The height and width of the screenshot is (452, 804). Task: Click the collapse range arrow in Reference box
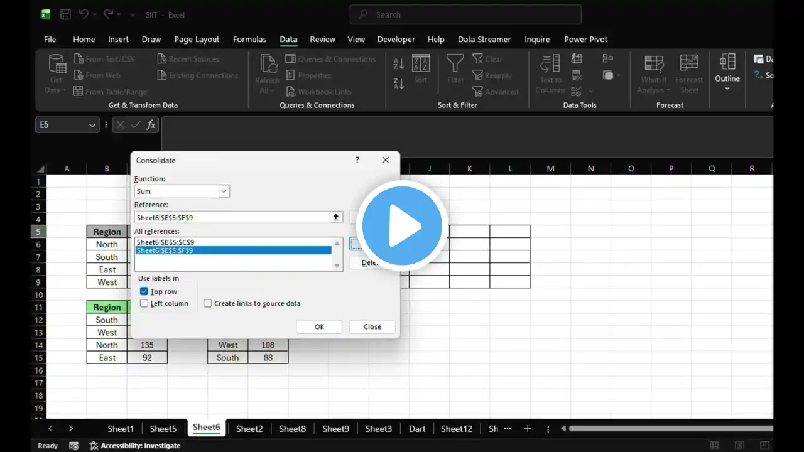click(336, 217)
